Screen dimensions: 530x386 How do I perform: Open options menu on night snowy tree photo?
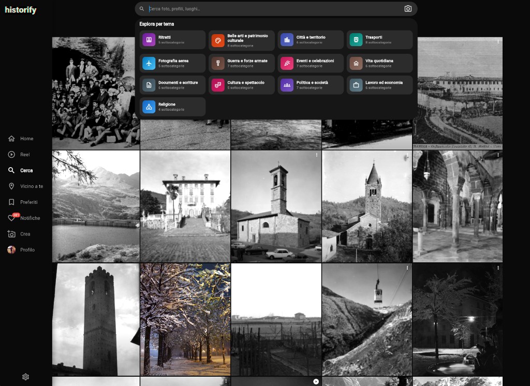pos(498,268)
